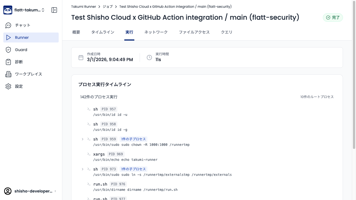
Task: Collapse the sidebar with the panel icon
Action: (54, 10)
